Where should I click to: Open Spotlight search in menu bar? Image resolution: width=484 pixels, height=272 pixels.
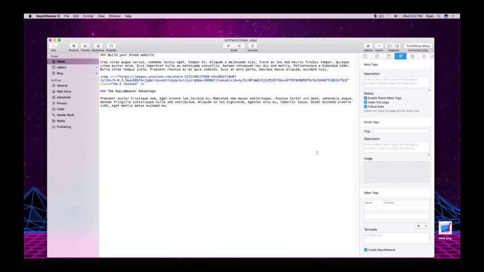click(438, 16)
